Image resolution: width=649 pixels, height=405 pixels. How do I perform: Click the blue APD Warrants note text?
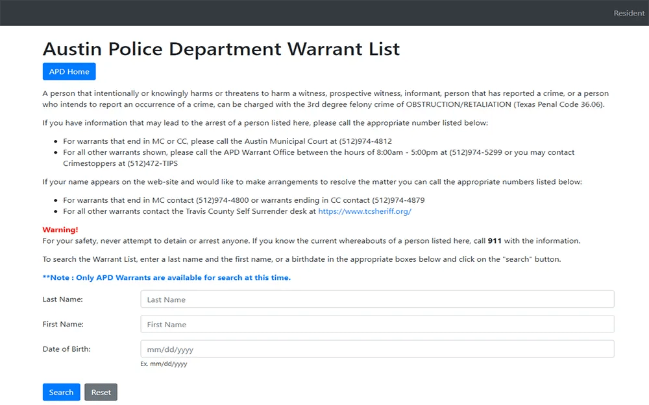pos(166,277)
